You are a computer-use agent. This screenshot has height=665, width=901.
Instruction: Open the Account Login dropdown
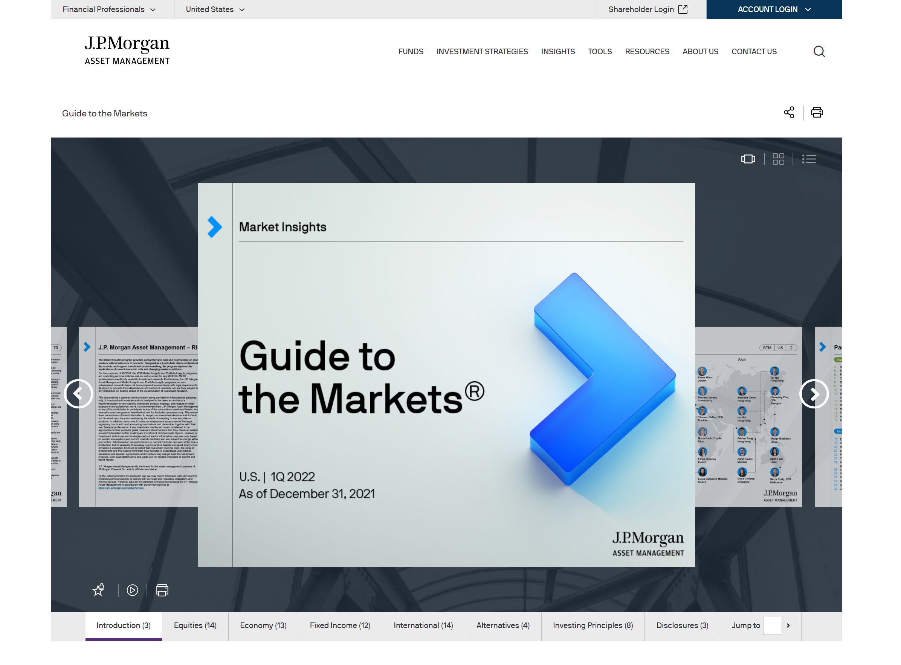[774, 9]
